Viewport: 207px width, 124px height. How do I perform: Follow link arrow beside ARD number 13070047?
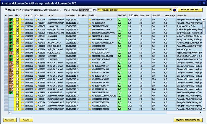[x=23, y=49]
